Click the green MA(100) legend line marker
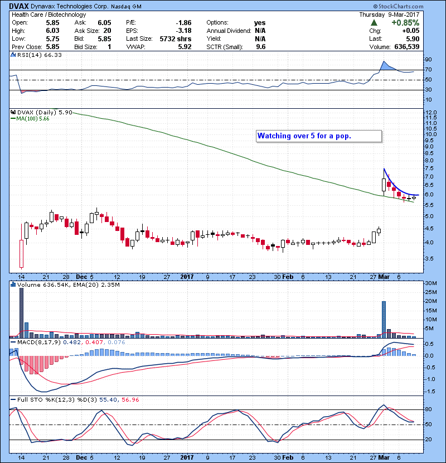 pos(13,119)
